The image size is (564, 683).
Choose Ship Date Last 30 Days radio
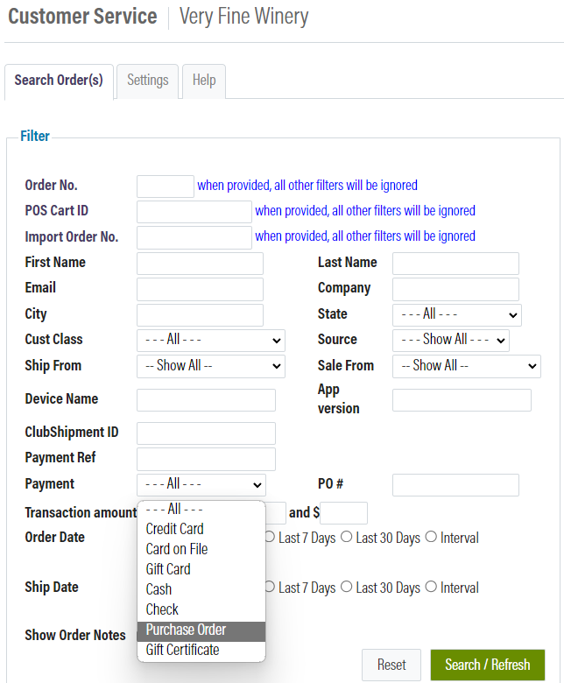pos(346,587)
